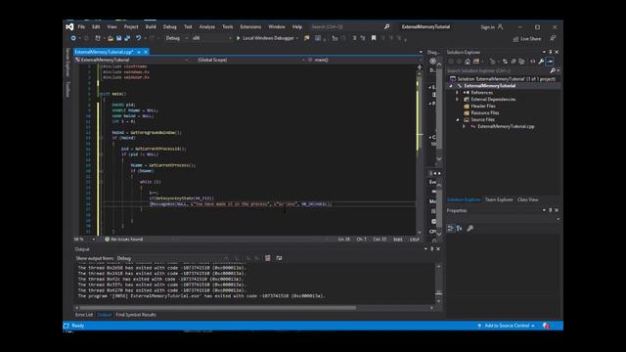Select ExternalMemoryTutorial.cpp in Solution Explorer
626x352 pixels.
point(506,126)
